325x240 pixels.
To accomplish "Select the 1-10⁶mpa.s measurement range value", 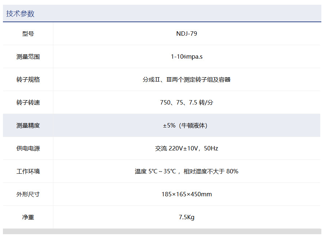I will point(187,57).
